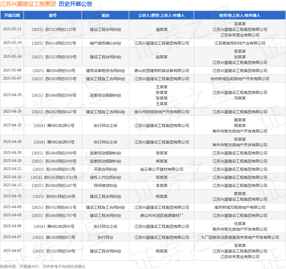This screenshot has width=286, height=269.
Task: Click the cause 执行异议 in 冀1028 row
Action: pos(105,238)
